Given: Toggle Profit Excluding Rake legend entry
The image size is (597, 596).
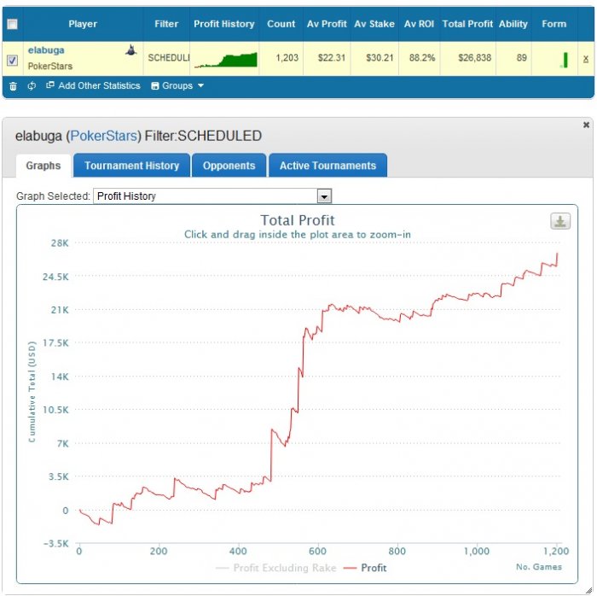Looking at the screenshot, I should (x=276, y=568).
